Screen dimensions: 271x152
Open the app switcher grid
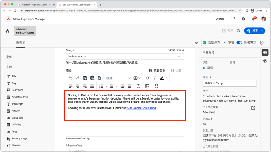tap(233, 19)
